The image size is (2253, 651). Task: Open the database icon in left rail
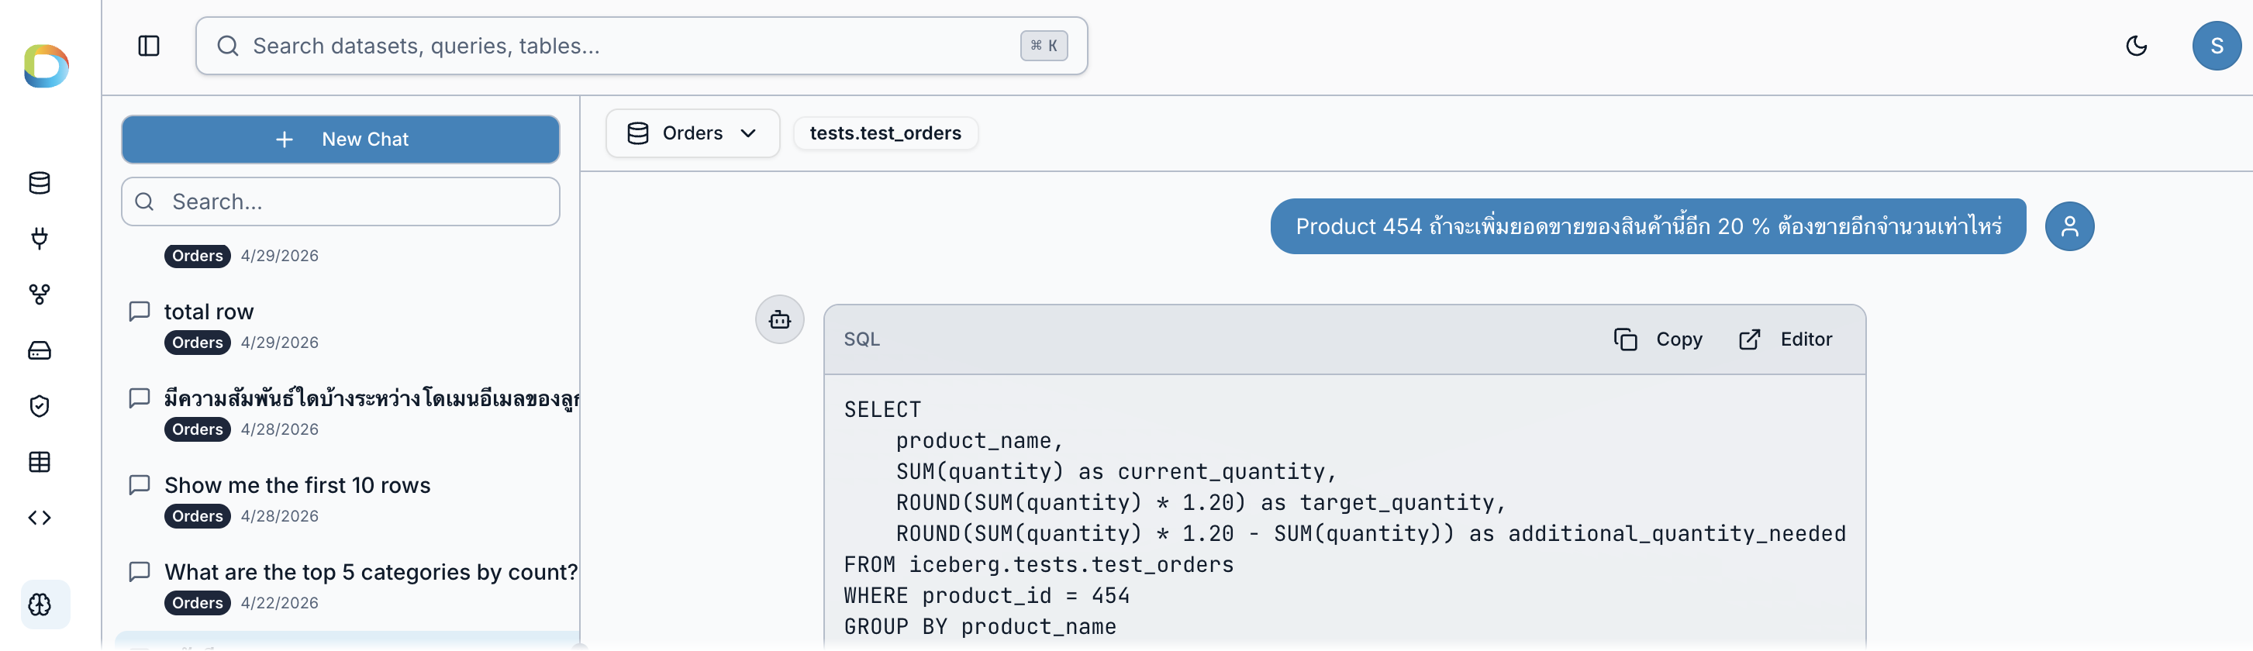point(40,183)
